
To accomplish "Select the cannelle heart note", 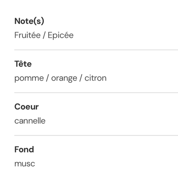I will click(30, 121).
